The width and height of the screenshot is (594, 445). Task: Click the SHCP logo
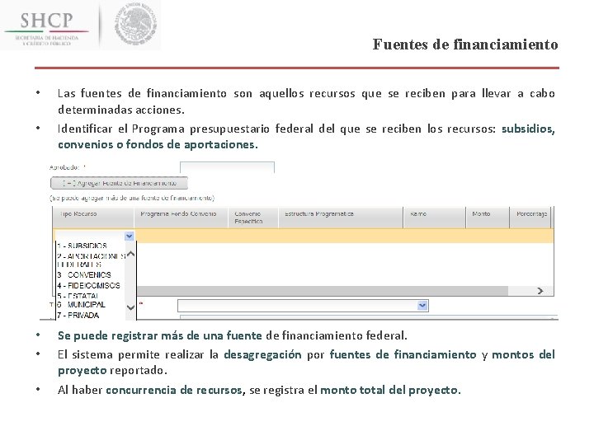click(46, 28)
